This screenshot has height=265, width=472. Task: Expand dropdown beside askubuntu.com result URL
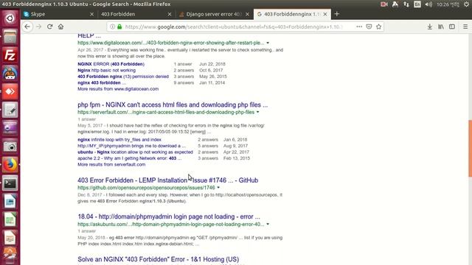point(268,224)
